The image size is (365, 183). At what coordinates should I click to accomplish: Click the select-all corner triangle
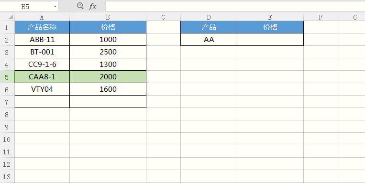pyautogui.click(x=11, y=17)
